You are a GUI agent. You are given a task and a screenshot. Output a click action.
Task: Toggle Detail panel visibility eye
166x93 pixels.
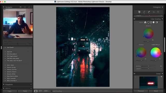[134, 74]
